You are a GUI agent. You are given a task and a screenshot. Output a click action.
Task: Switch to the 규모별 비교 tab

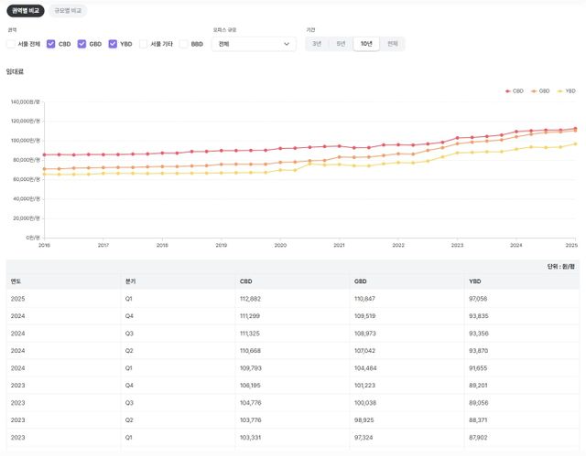point(68,10)
